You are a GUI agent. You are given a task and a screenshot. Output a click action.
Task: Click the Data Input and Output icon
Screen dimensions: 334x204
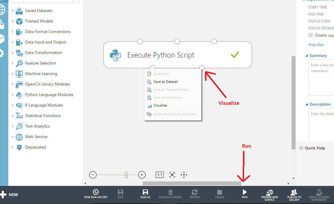(x=19, y=42)
